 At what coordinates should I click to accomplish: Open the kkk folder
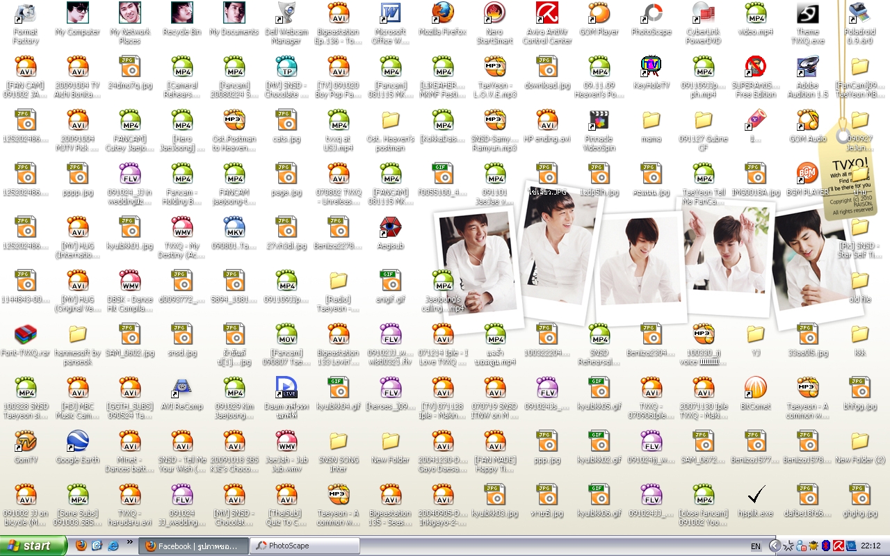[860, 334]
